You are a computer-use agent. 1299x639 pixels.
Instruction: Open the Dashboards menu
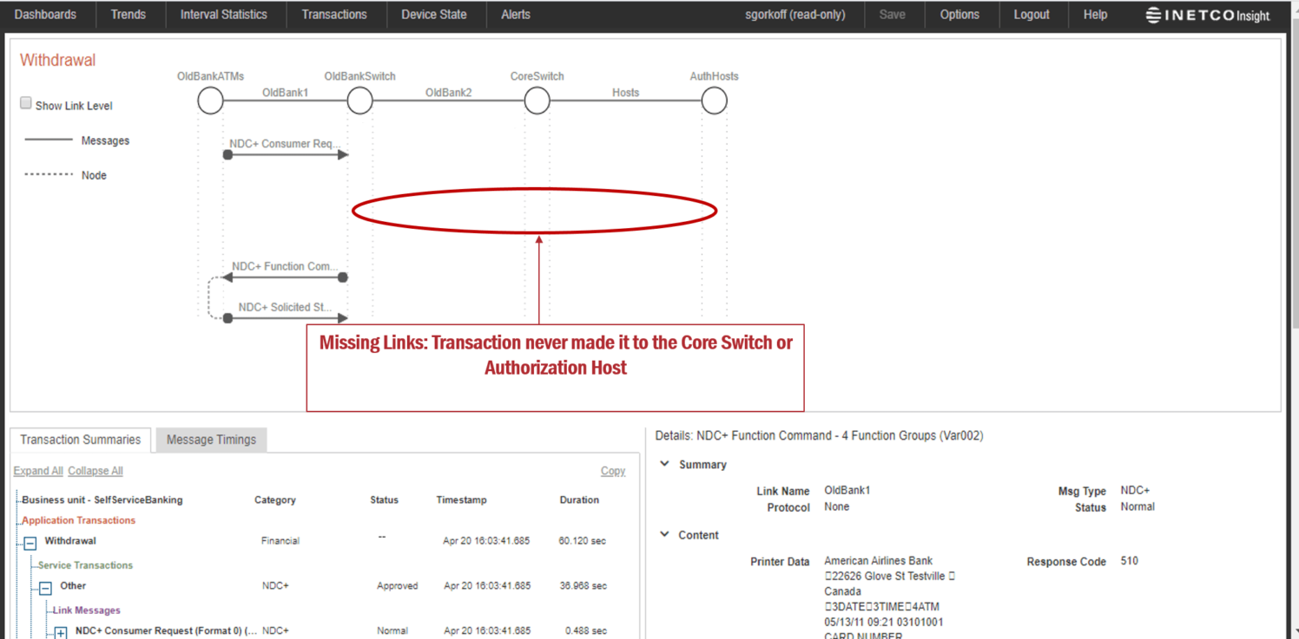(45, 15)
